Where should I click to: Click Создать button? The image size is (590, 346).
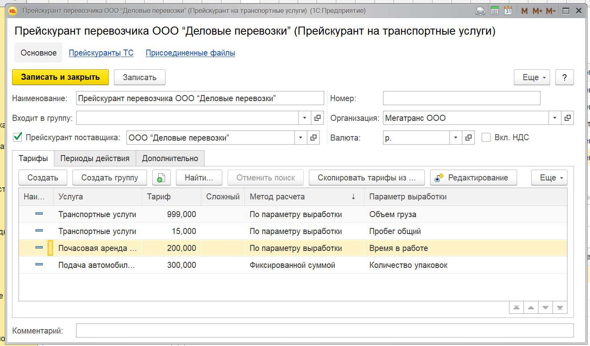43,178
